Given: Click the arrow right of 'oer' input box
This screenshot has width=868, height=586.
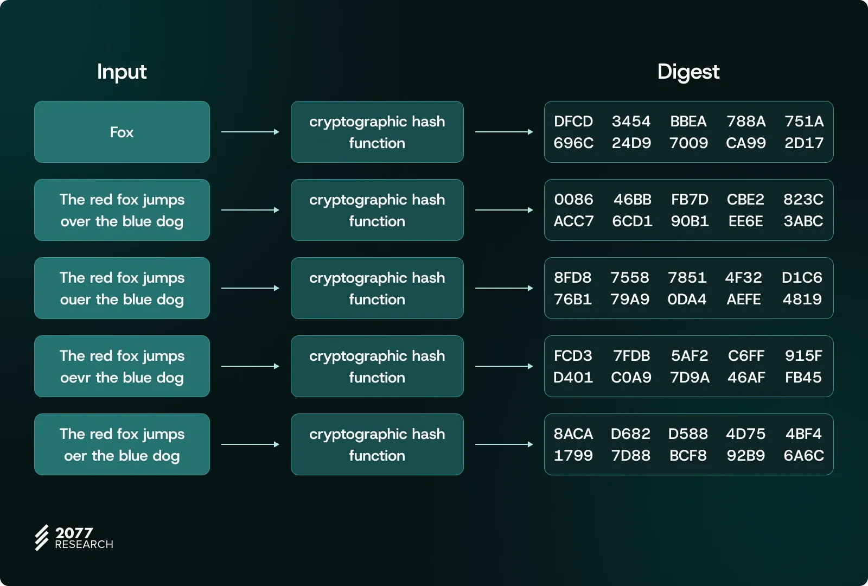Looking at the screenshot, I should [x=250, y=444].
